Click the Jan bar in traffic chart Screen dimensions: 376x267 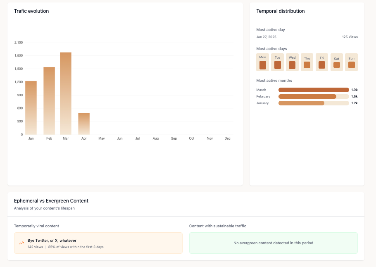(31, 107)
